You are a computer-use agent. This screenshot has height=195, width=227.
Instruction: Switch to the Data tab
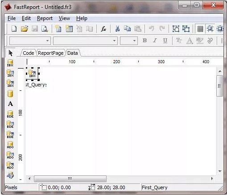point(73,53)
